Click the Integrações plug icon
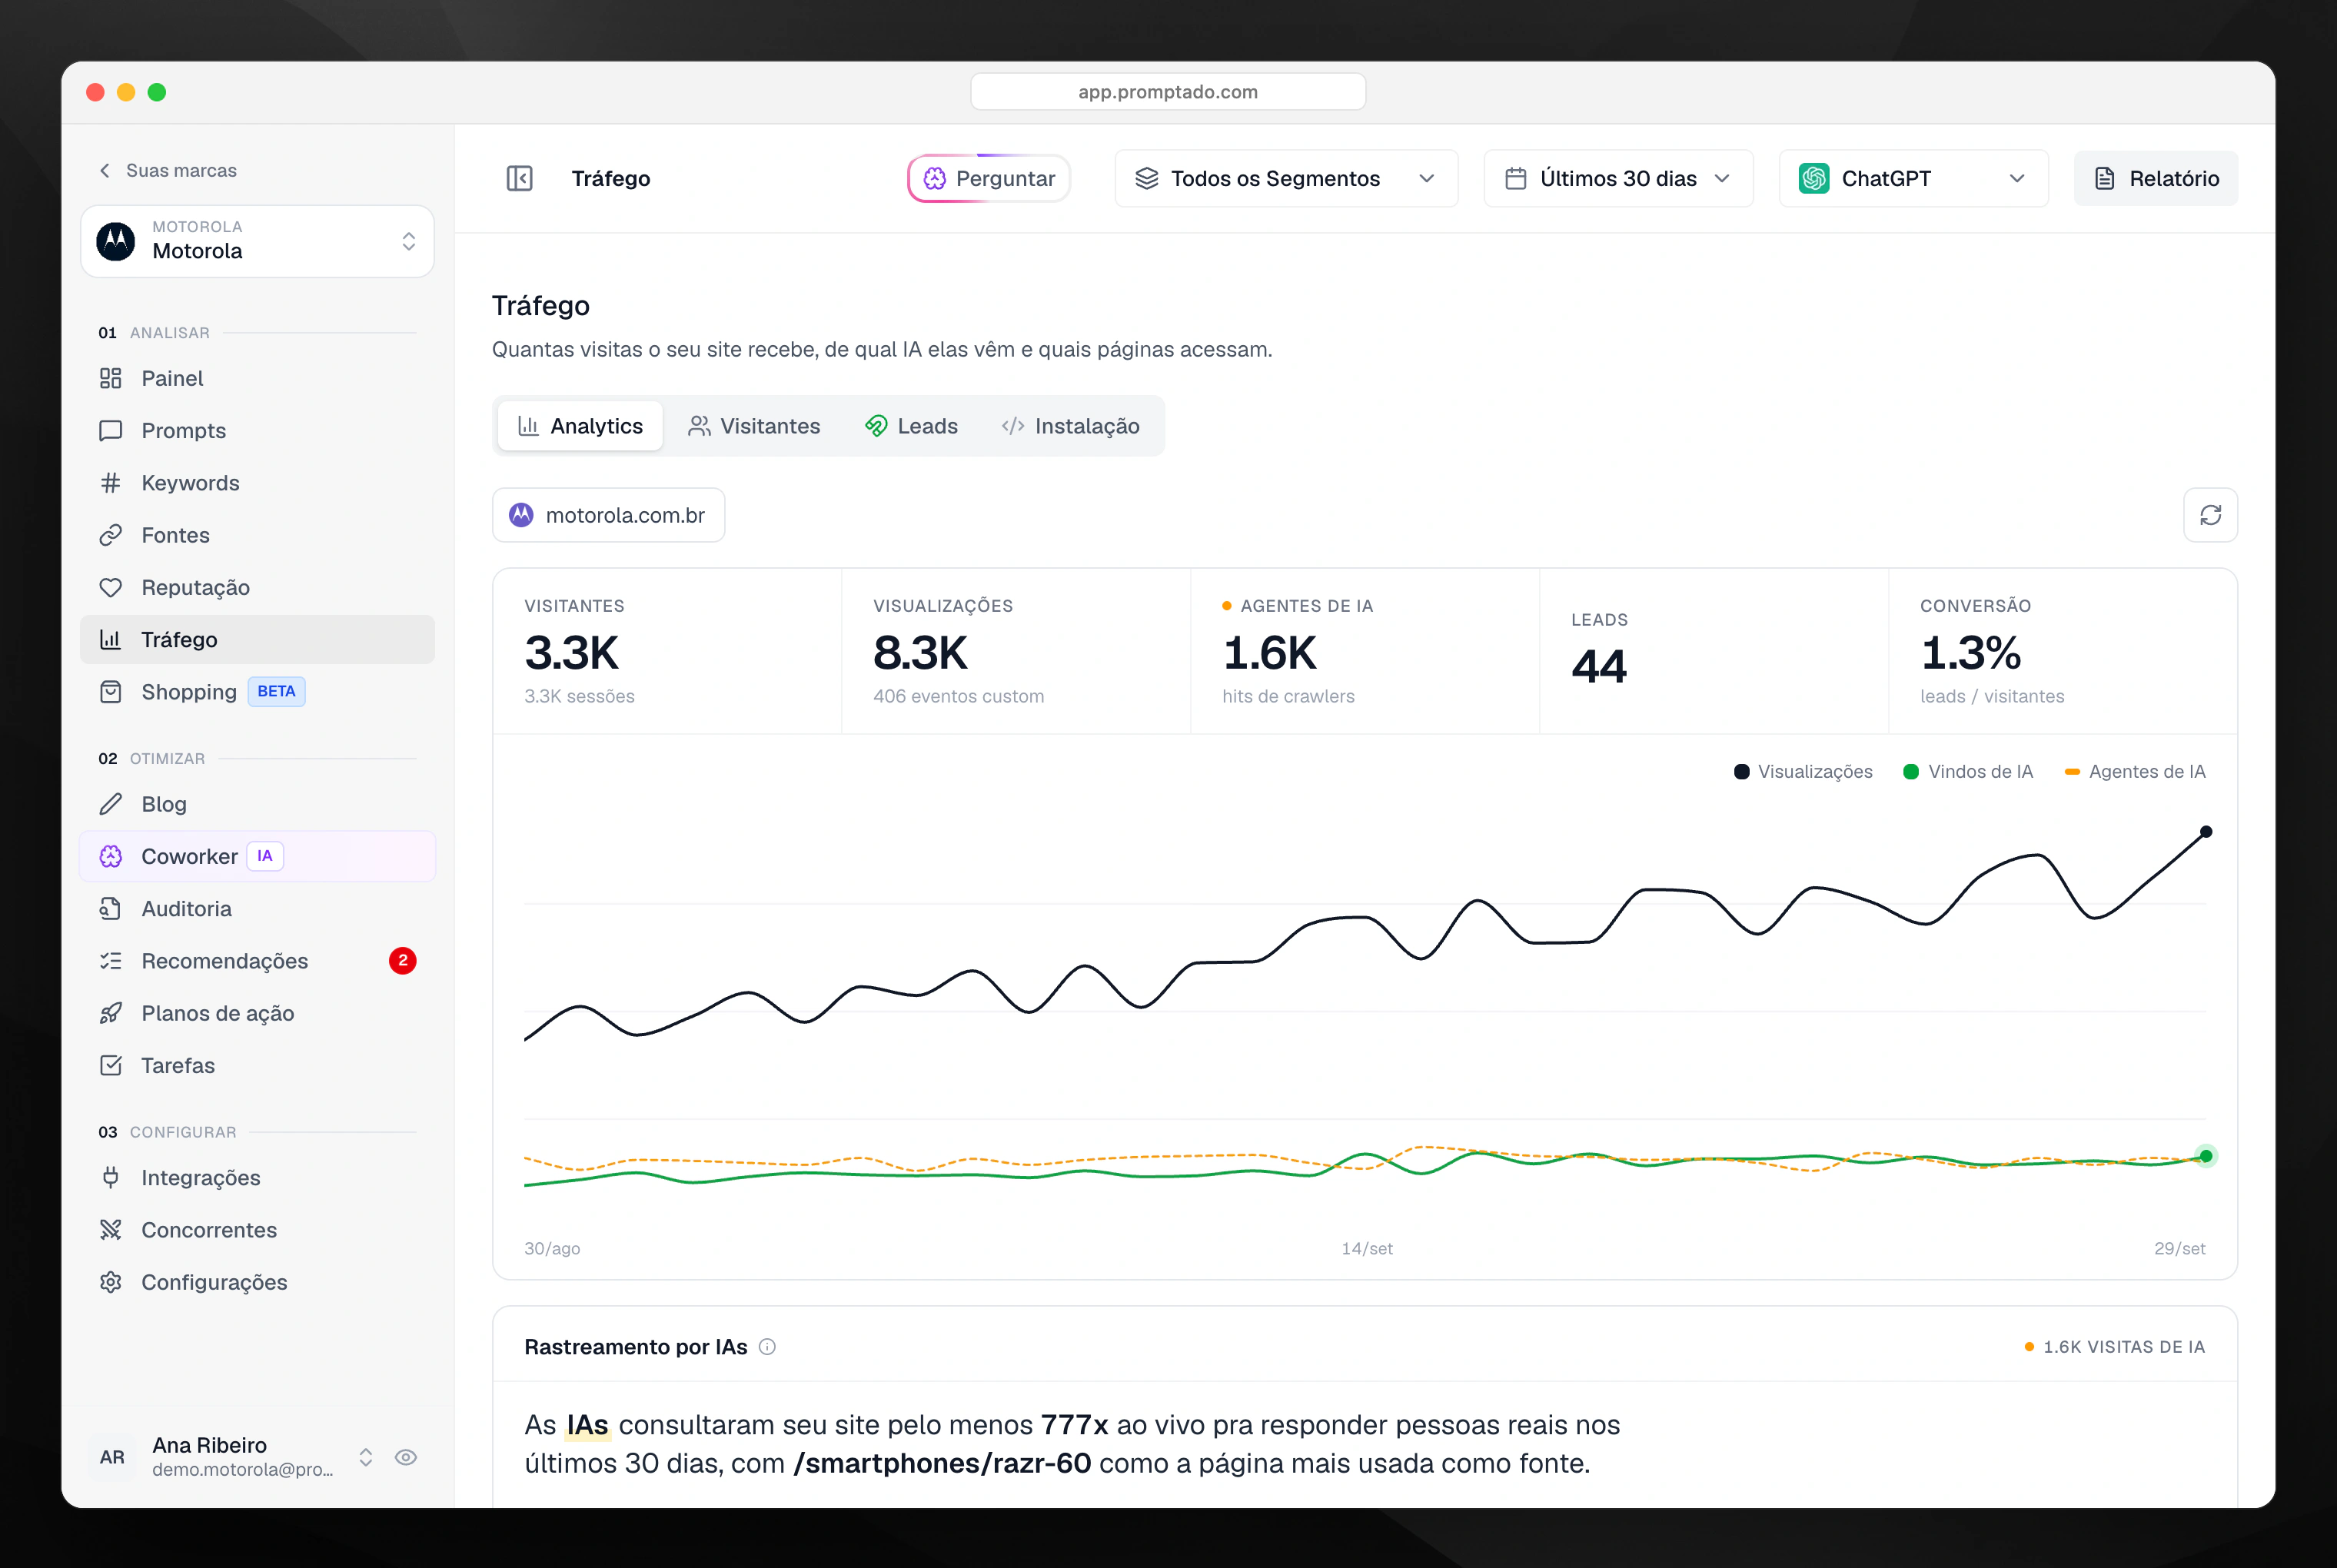Screen dimensions: 2337x1568 (111, 1177)
